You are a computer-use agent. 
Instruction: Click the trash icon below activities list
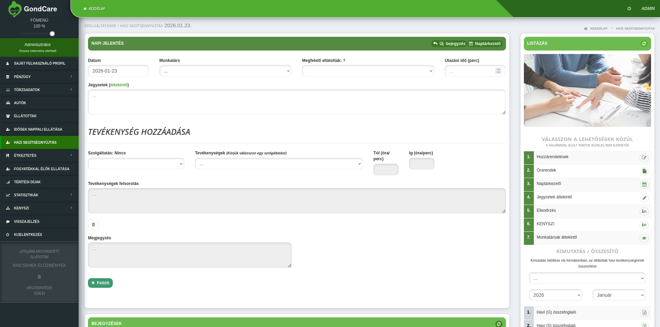[93, 225]
